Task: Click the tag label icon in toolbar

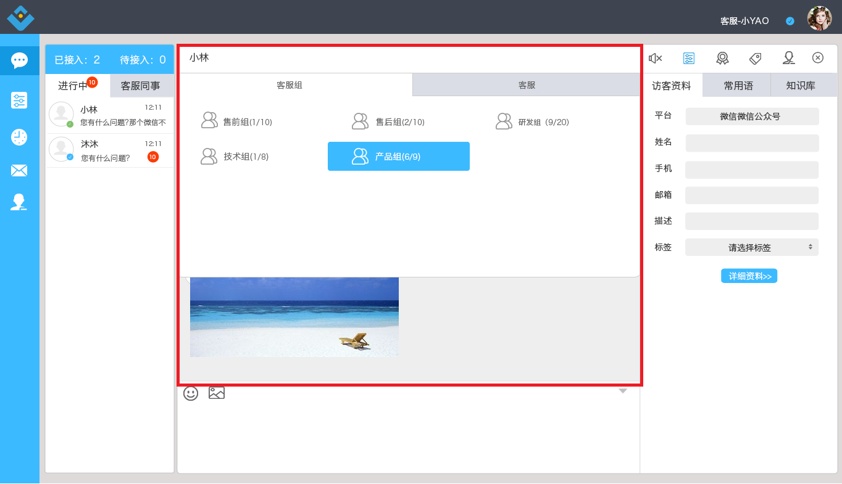Action: tap(755, 58)
